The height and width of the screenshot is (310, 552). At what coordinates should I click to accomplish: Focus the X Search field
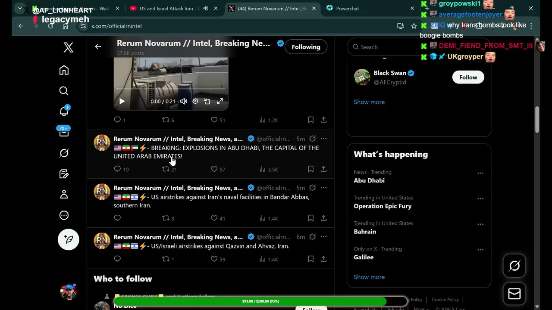[418, 47]
